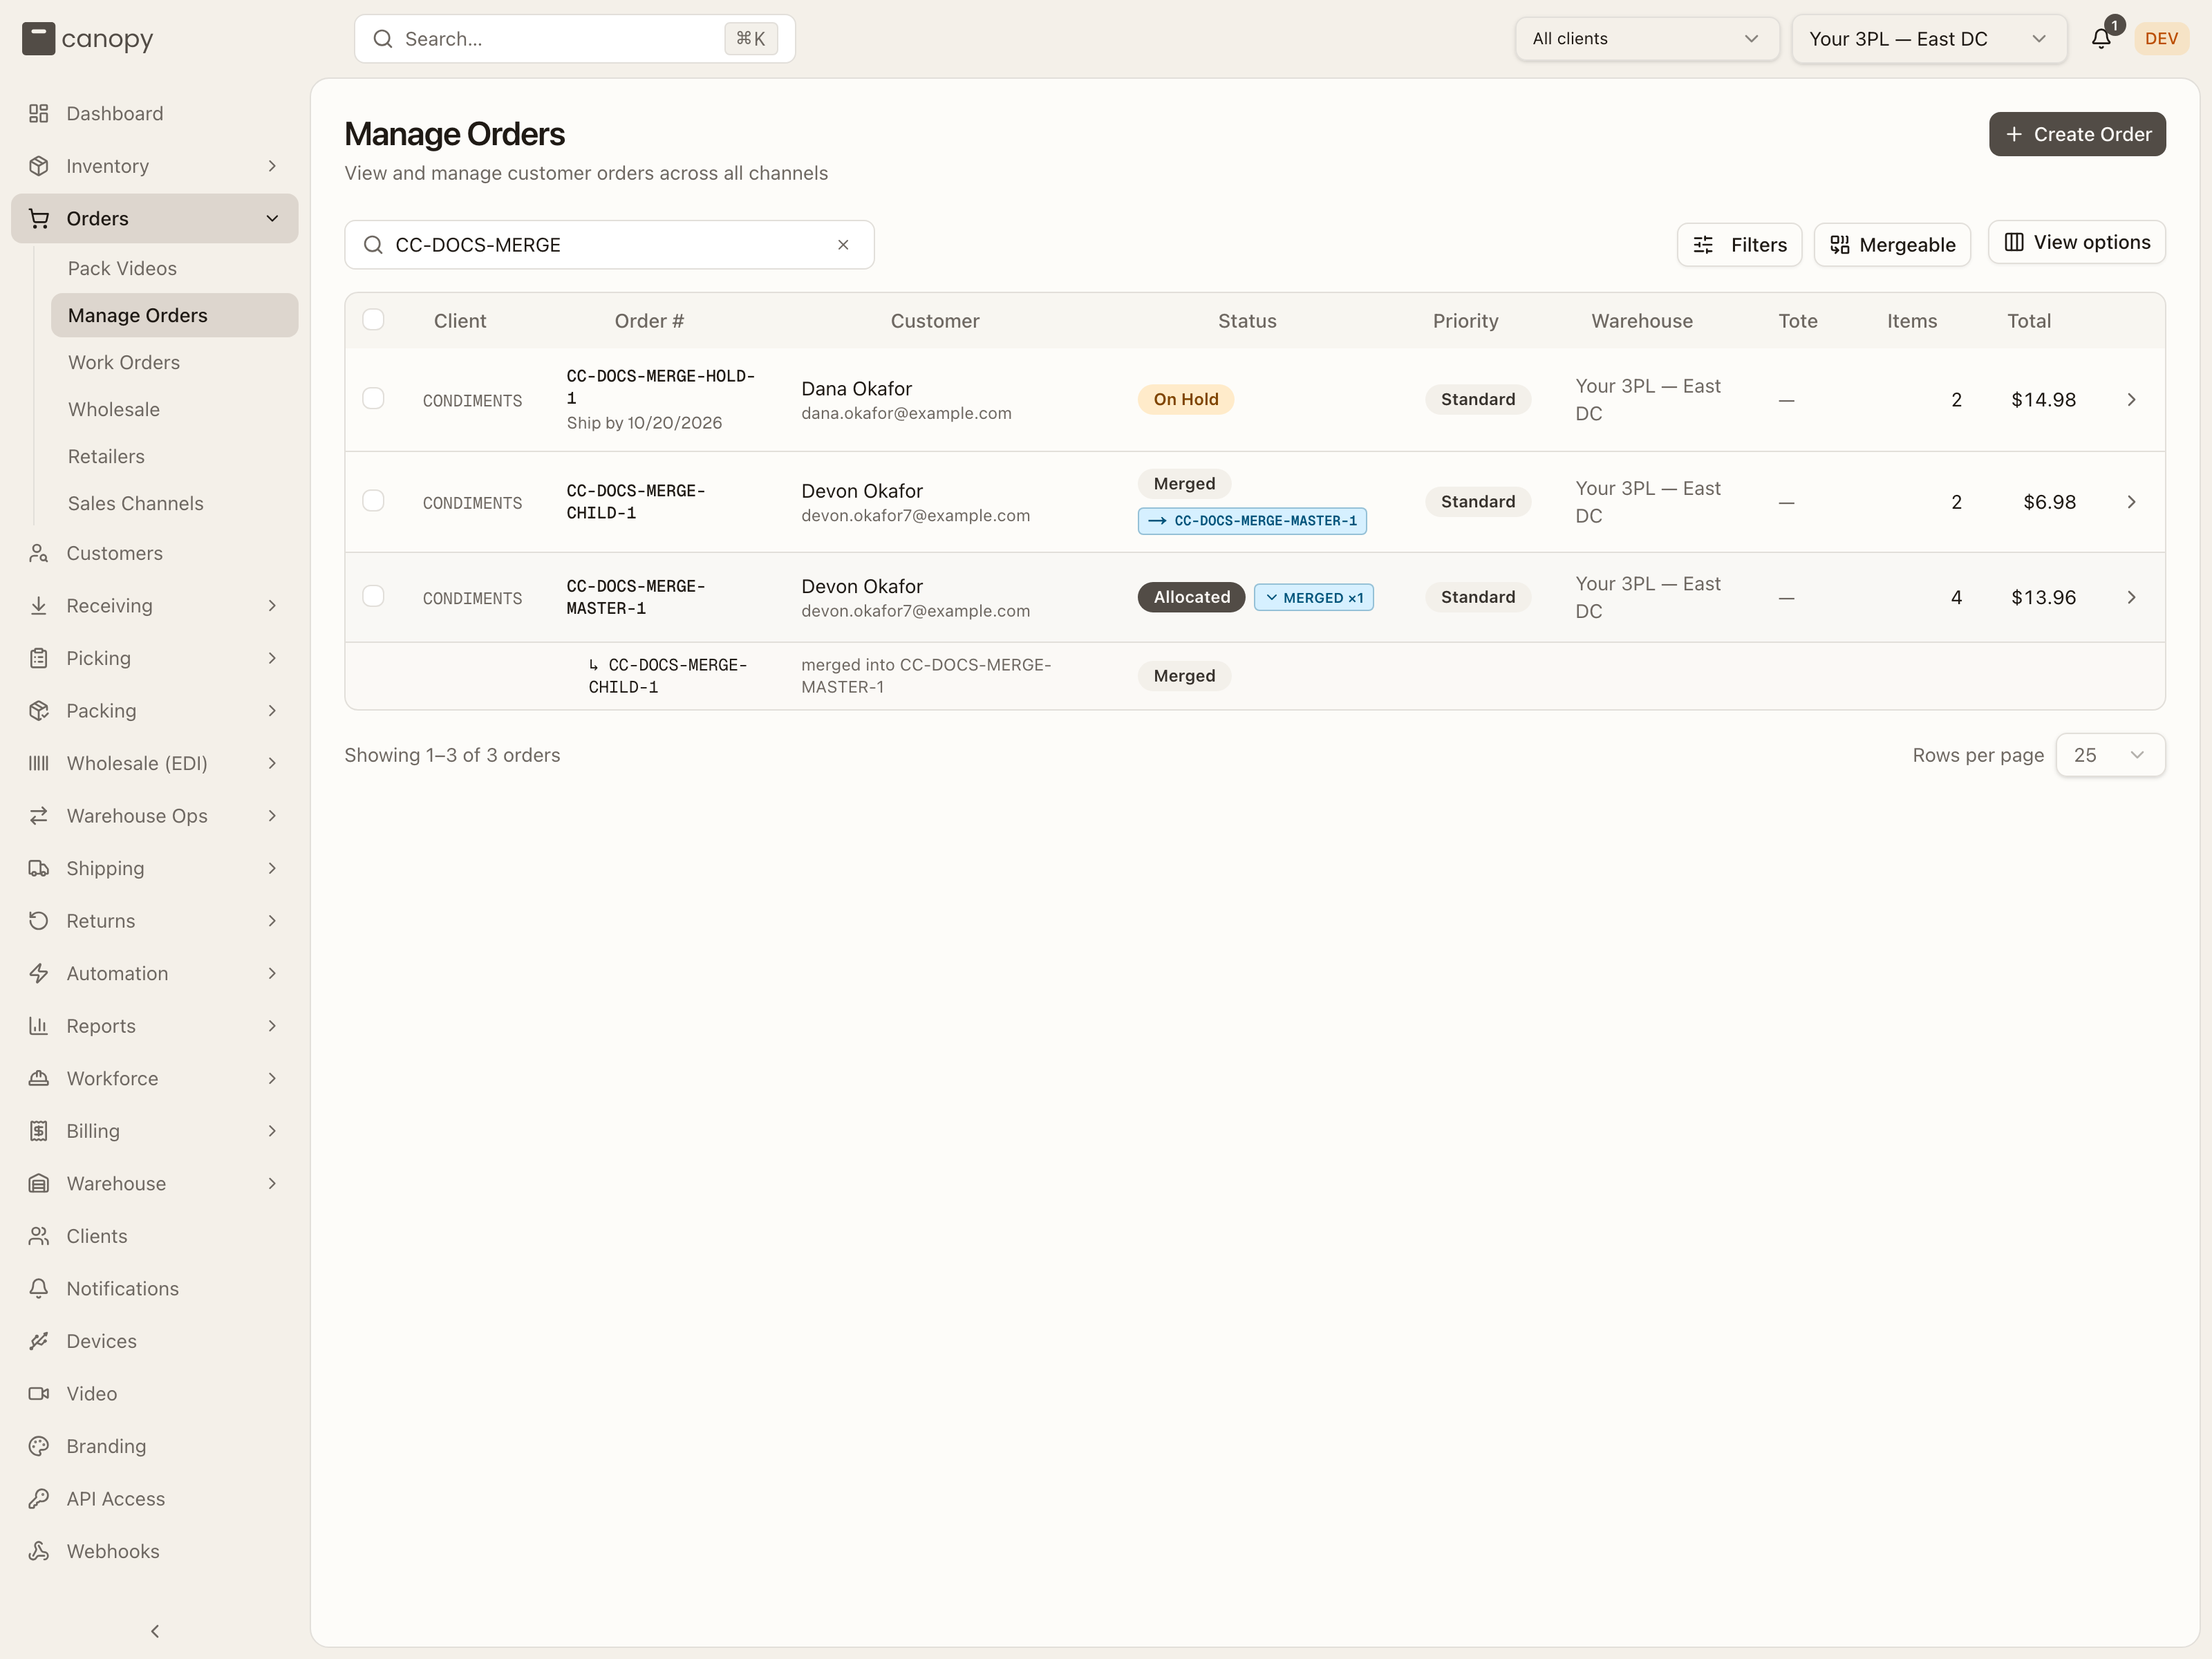
Task: Open row arrow for CC-DOCS-MERGE-HOLD-1 order
Action: point(2131,399)
